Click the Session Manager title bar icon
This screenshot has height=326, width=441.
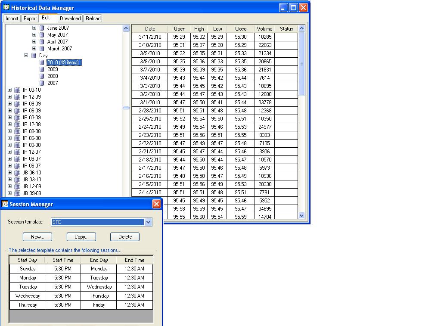5,204
